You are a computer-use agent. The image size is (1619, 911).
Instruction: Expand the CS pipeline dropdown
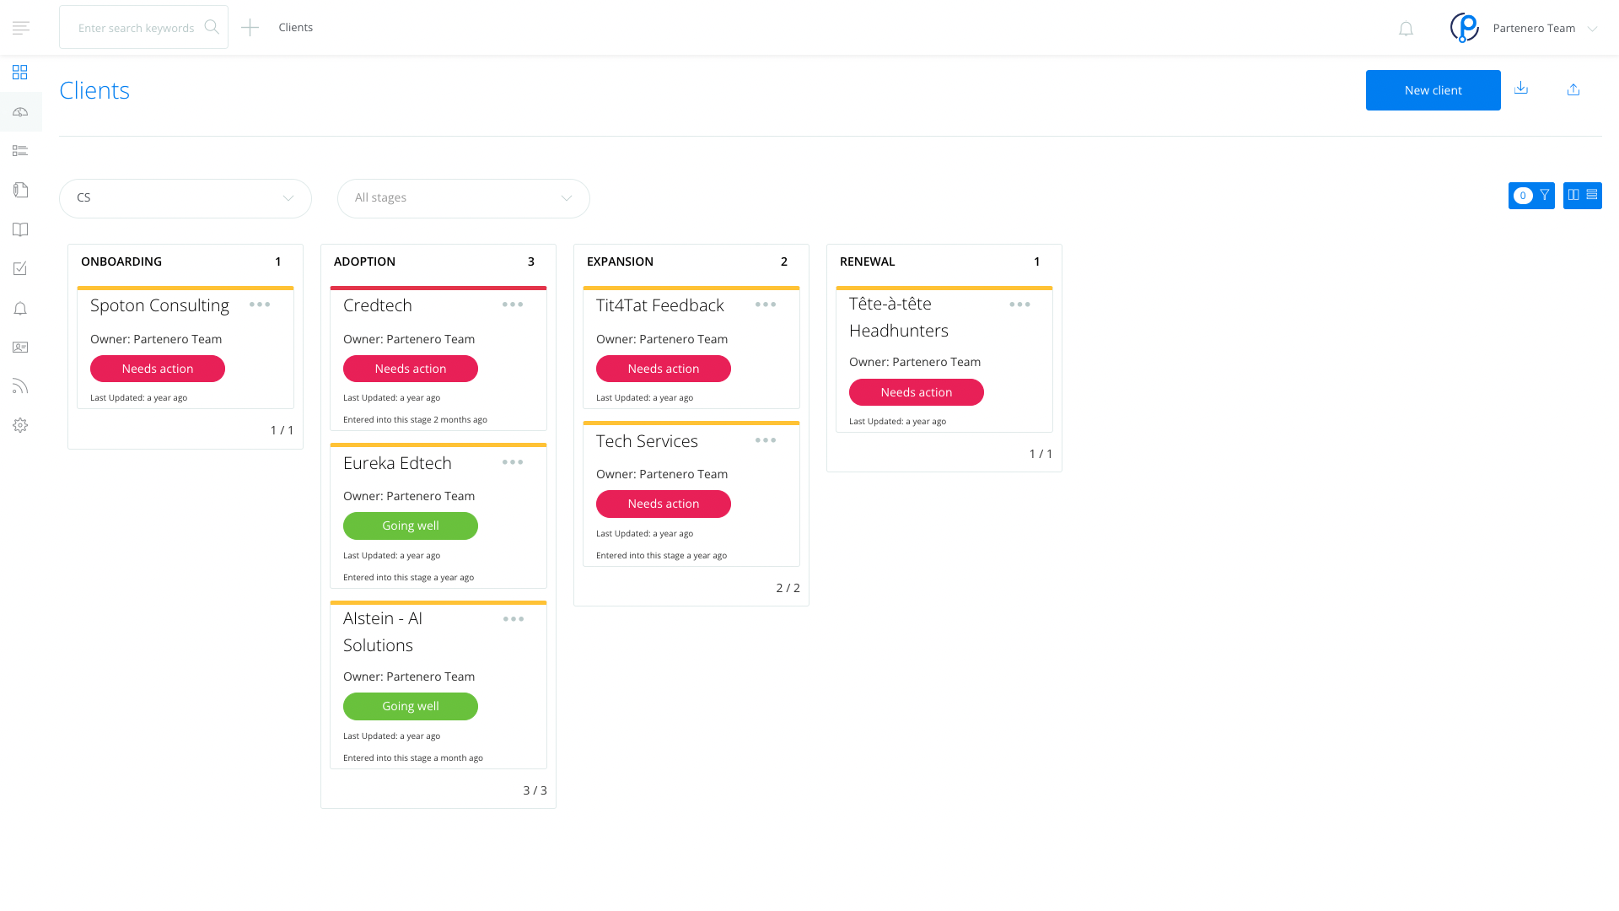coord(186,198)
